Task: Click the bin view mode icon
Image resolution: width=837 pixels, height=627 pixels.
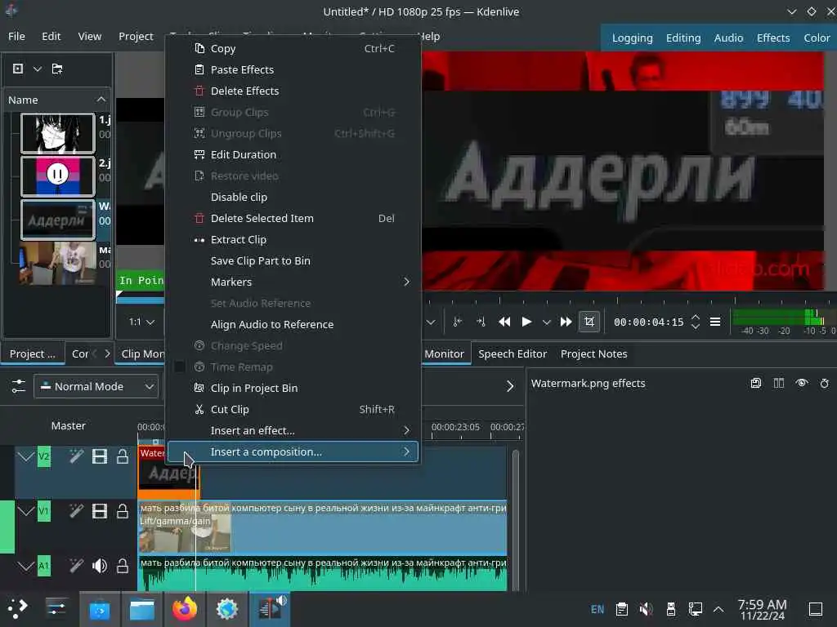Action: click(18, 69)
